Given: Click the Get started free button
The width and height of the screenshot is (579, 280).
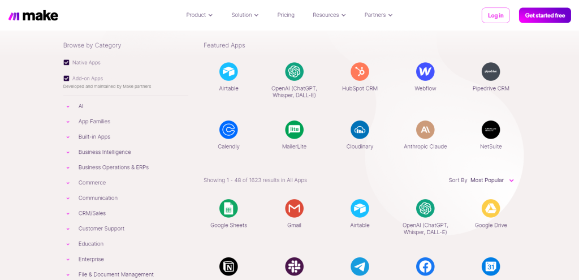Looking at the screenshot, I should click(x=545, y=15).
